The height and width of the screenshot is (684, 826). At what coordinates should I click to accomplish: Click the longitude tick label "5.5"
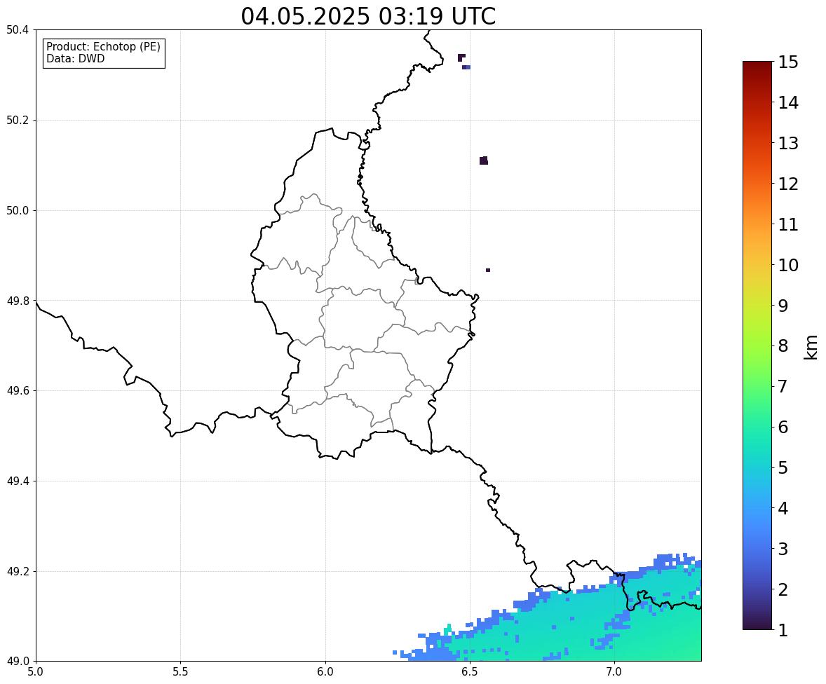click(180, 672)
